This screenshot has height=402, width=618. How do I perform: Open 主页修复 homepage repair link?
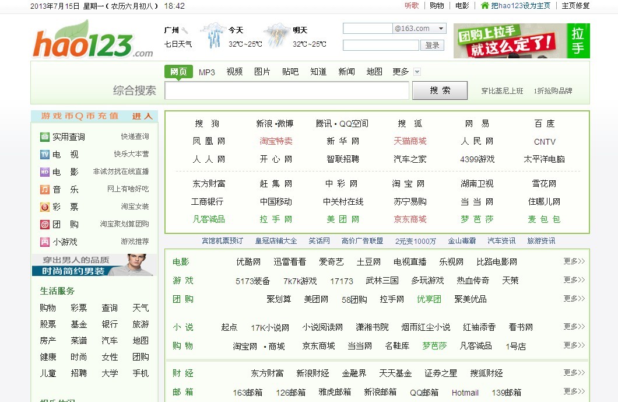[576, 5]
